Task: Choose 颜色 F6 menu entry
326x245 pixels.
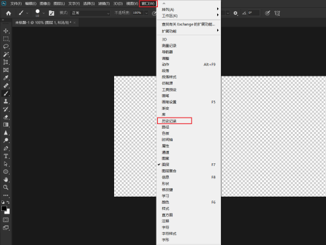Action: 188,203
